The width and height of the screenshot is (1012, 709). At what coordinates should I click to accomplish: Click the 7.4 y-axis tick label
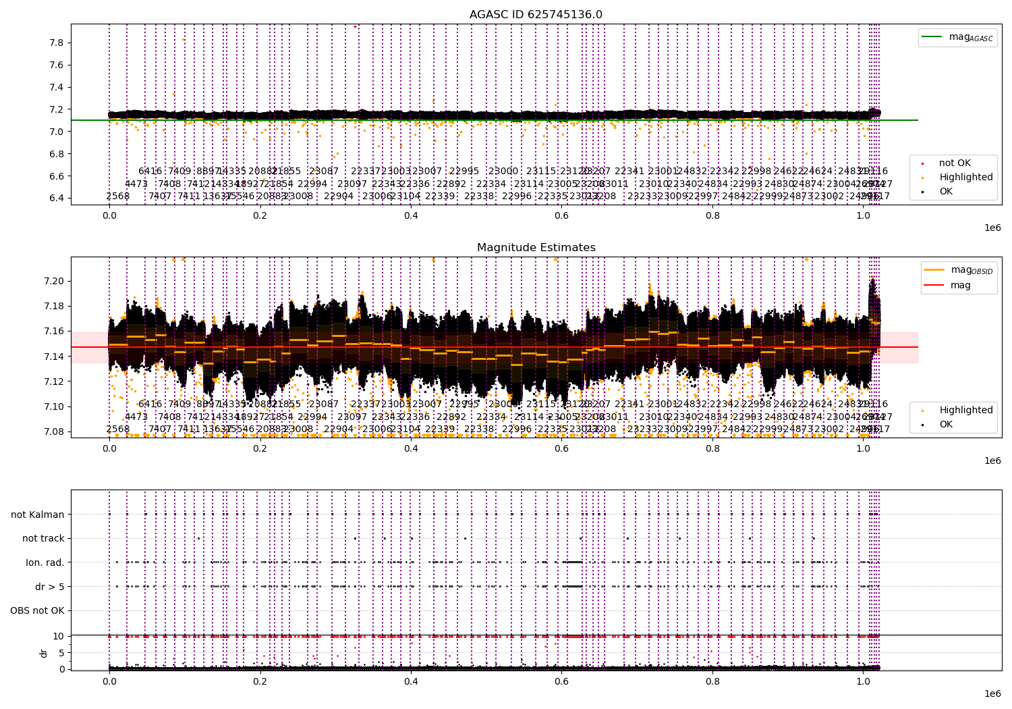click(x=57, y=87)
